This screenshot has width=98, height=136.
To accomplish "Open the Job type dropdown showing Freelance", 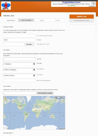I will tap(19, 64).
